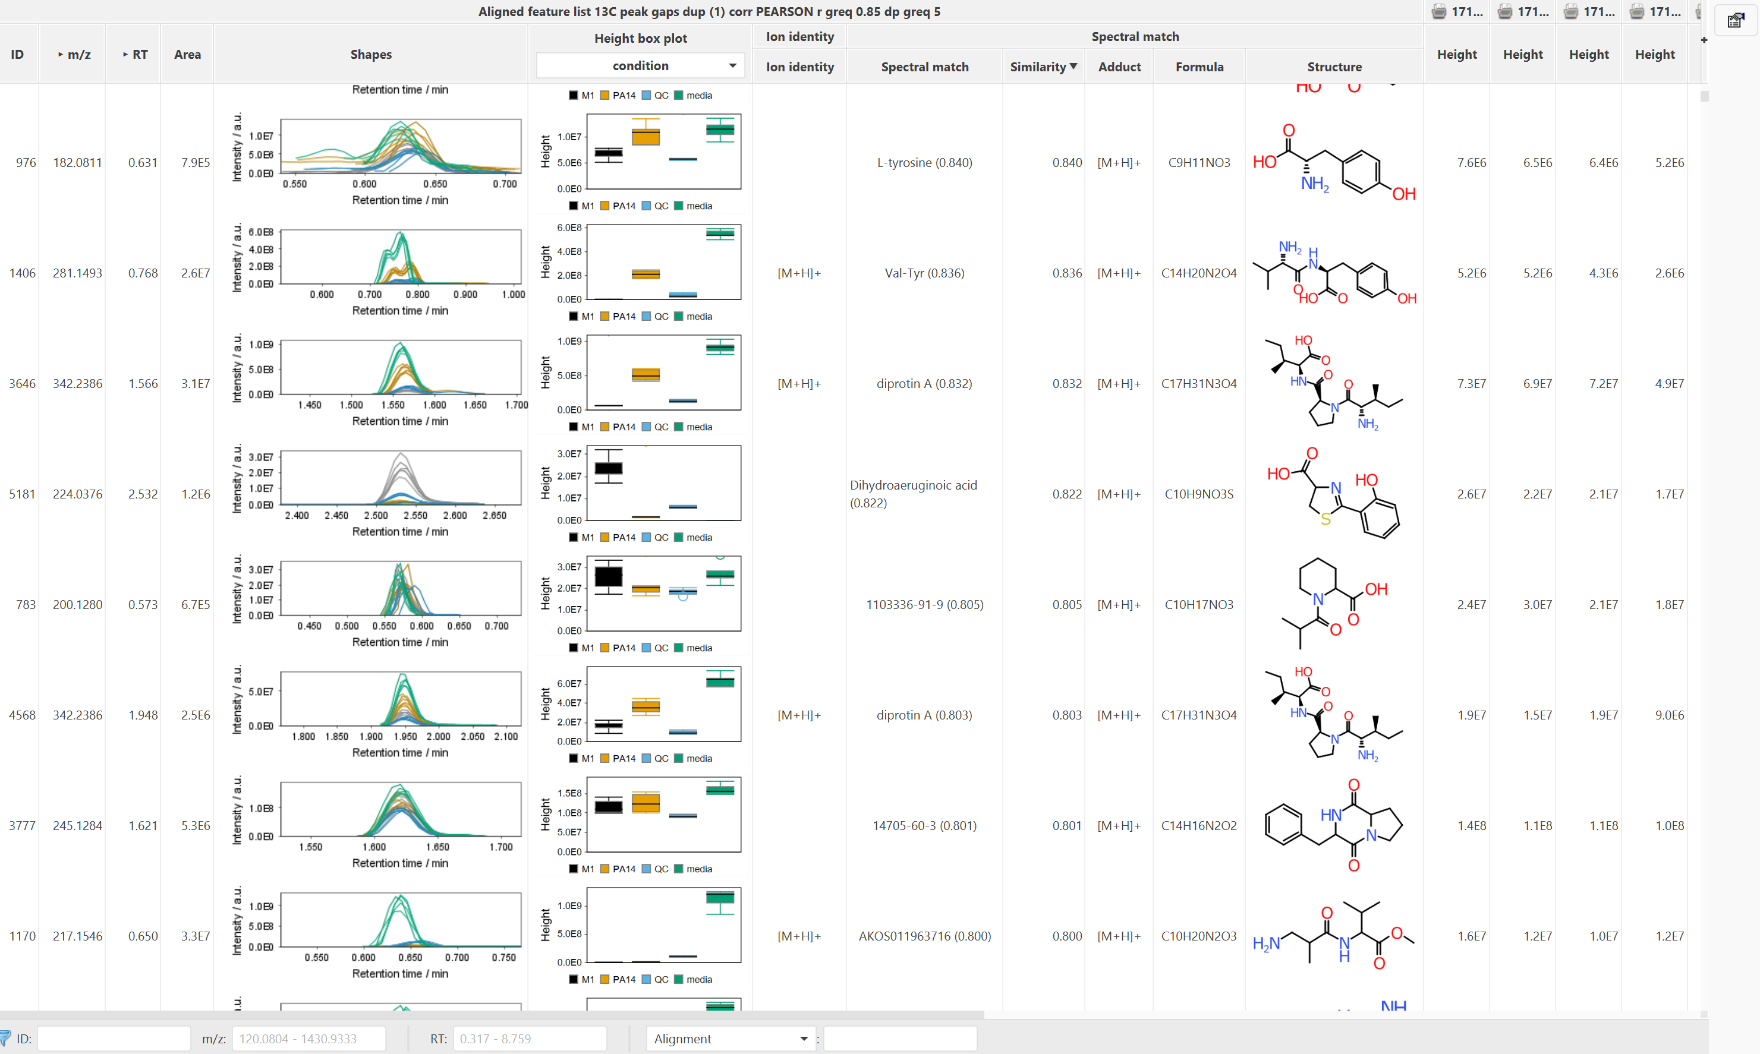This screenshot has height=1054, width=1760.
Task: Open the table parameters setup icon button
Action: coord(1734,20)
